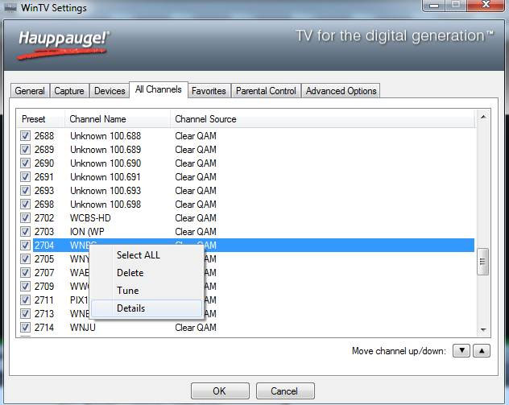Toggle checkbox for preset 2698

[26, 205]
